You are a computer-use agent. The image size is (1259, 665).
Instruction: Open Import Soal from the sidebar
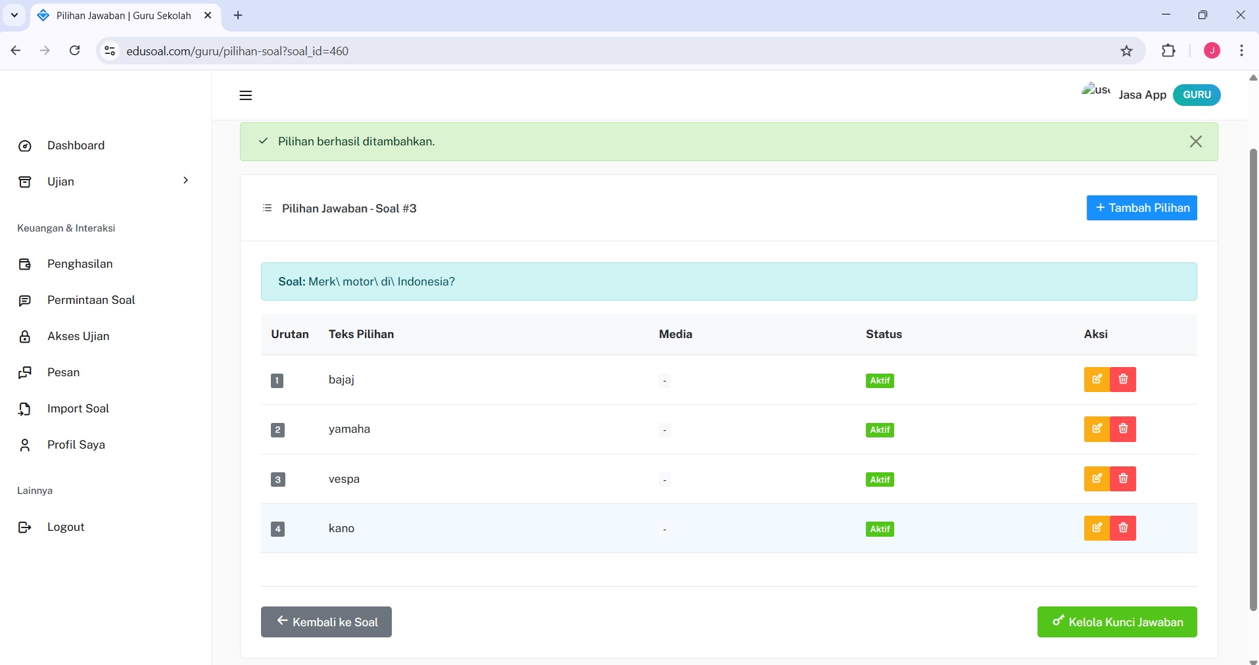click(78, 408)
